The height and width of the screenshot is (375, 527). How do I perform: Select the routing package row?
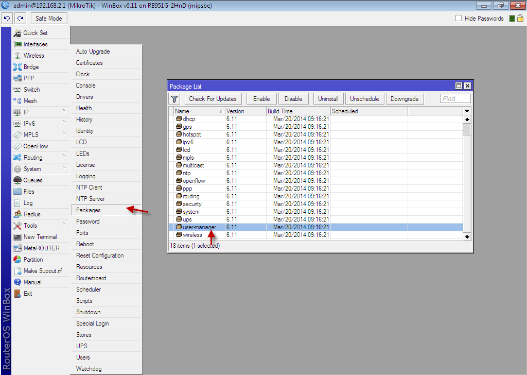[315, 196]
